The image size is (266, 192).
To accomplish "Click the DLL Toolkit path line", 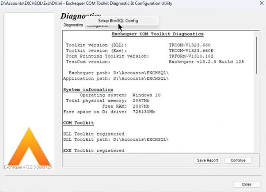I will (116, 139).
